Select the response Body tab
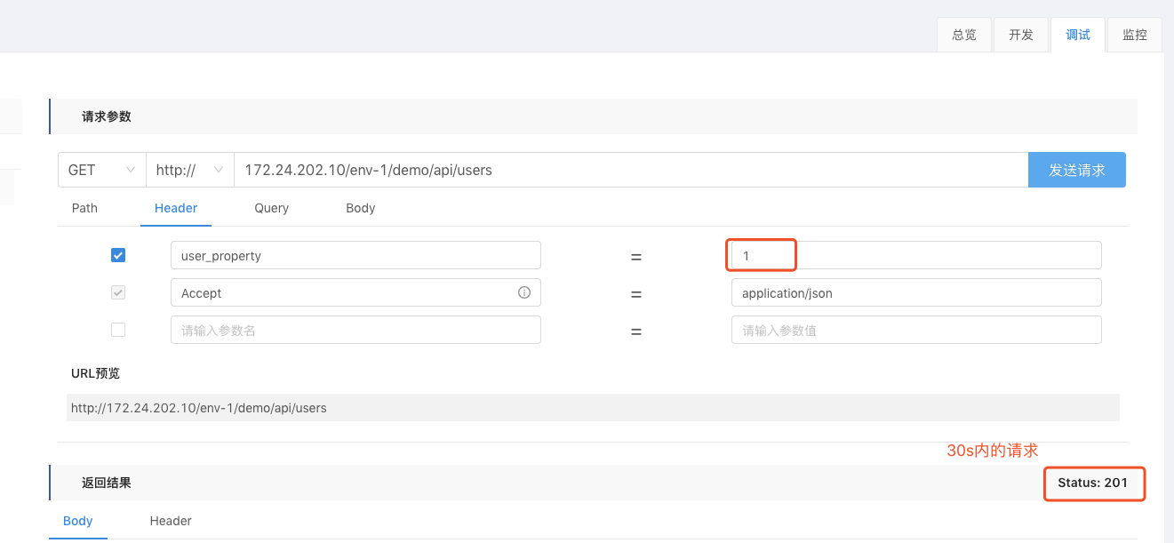Screen dimensions: 1174x543 [x=78, y=521]
